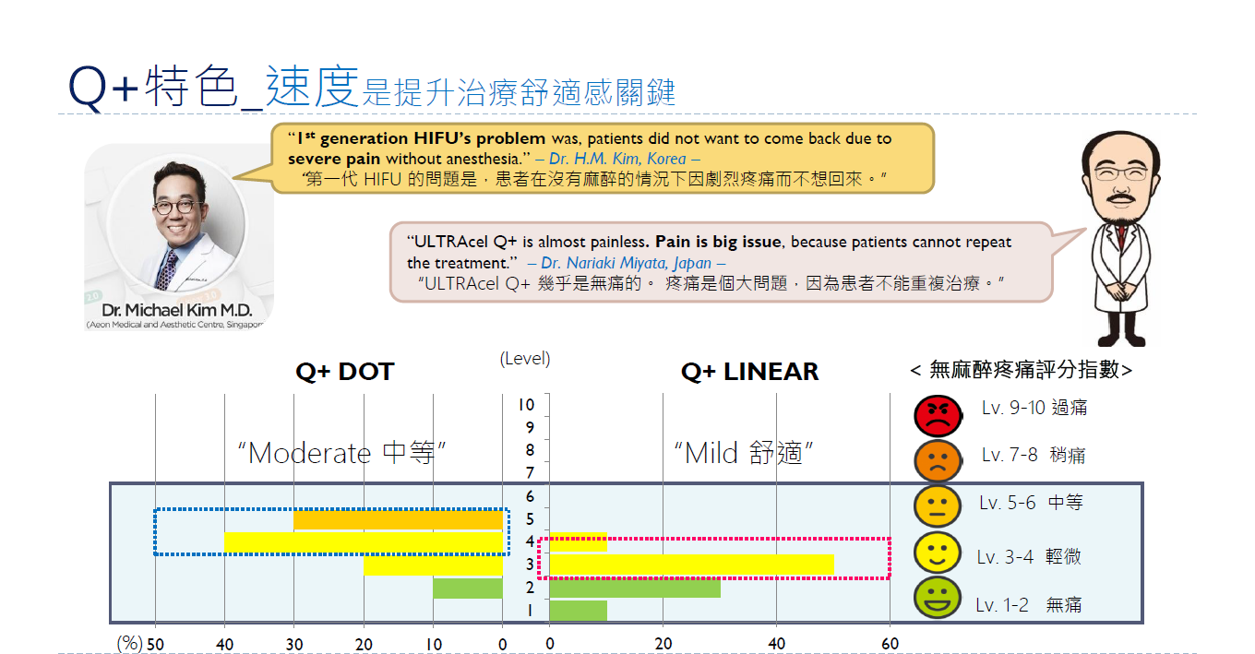Screen dimensions: 1255x654
Task: Select the short yellow Level 4 bar in Q+ LINEAR
Action: (578, 542)
